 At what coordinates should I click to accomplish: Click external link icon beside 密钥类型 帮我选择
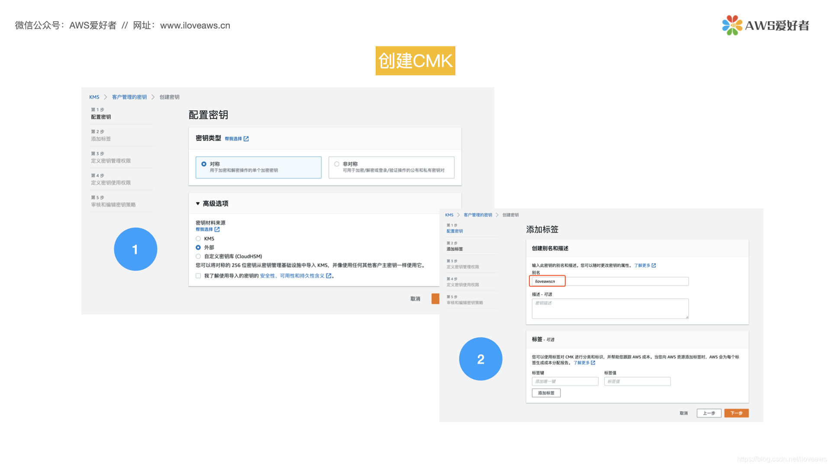pyautogui.click(x=246, y=139)
